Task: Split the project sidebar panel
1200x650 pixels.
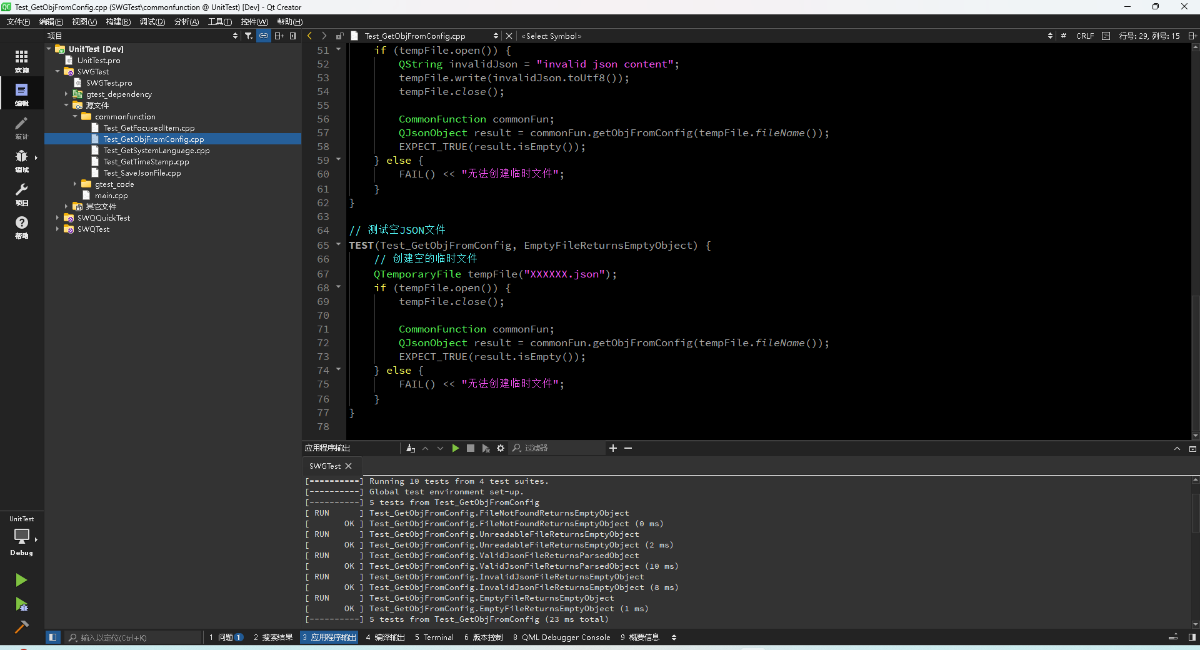Action: tap(279, 36)
